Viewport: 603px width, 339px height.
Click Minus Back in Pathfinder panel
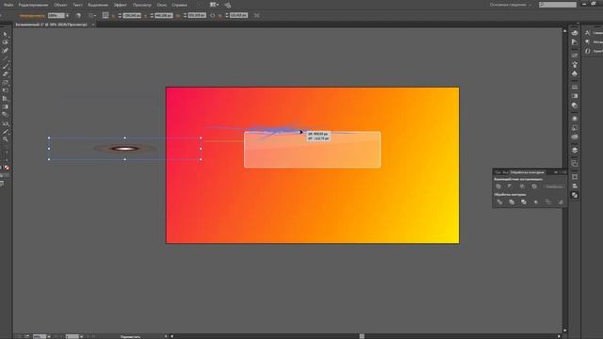coord(561,202)
